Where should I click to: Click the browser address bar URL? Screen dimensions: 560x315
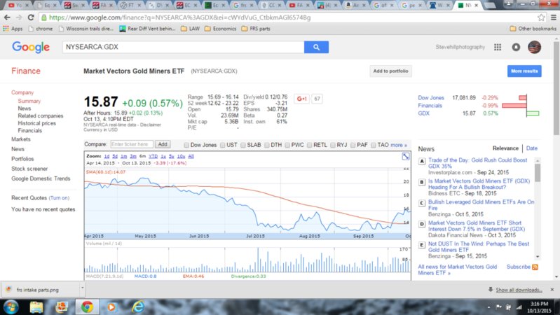179,17
